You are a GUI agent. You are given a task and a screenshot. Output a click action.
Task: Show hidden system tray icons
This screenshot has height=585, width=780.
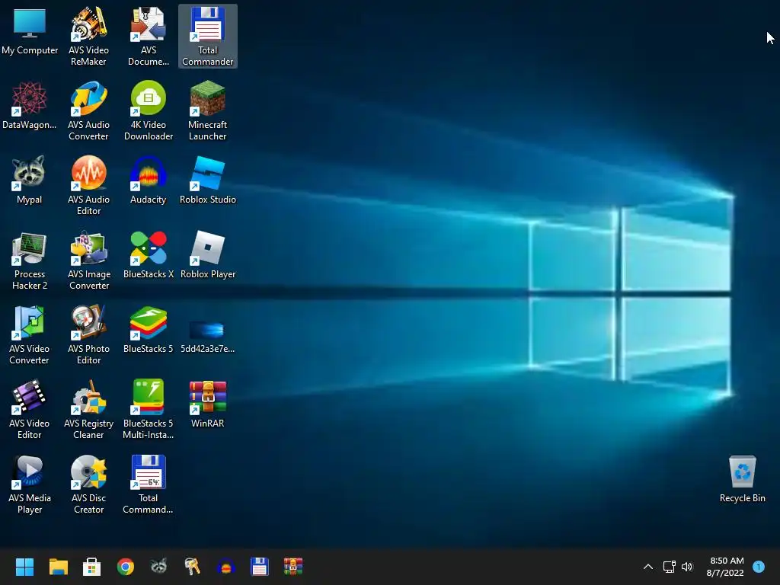pos(648,567)
